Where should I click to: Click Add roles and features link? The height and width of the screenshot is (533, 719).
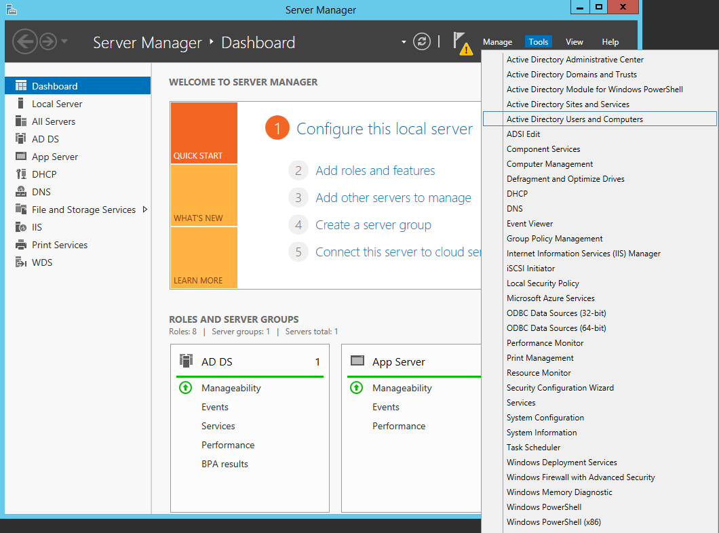point(375,170)
